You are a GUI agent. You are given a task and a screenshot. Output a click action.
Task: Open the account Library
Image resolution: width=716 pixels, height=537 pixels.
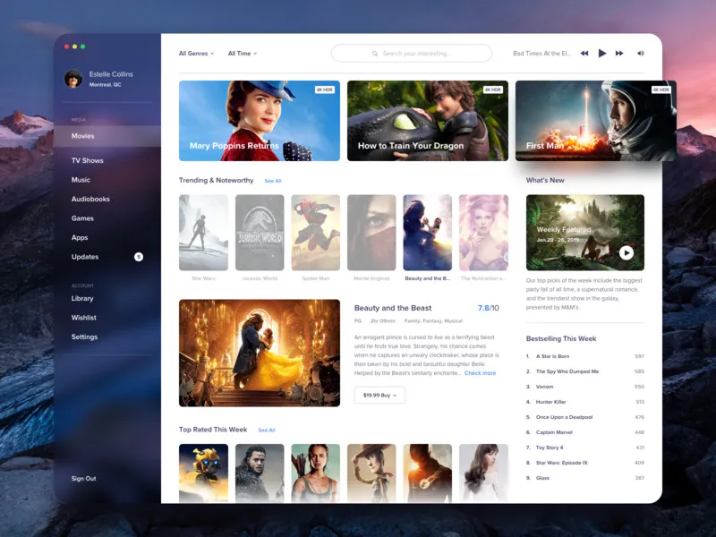[82, 298]
